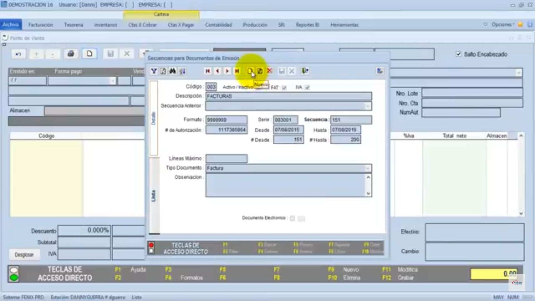
Task: Click the printer icon in Punto de Venta
Action: click(x=70, y=54)
